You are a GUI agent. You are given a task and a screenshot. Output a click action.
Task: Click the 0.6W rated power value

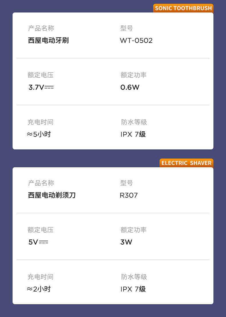click(130, 87)
